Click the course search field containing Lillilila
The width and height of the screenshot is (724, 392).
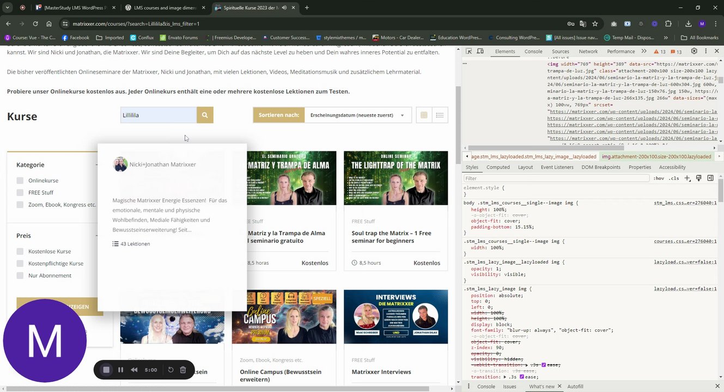tap(159, 115)
